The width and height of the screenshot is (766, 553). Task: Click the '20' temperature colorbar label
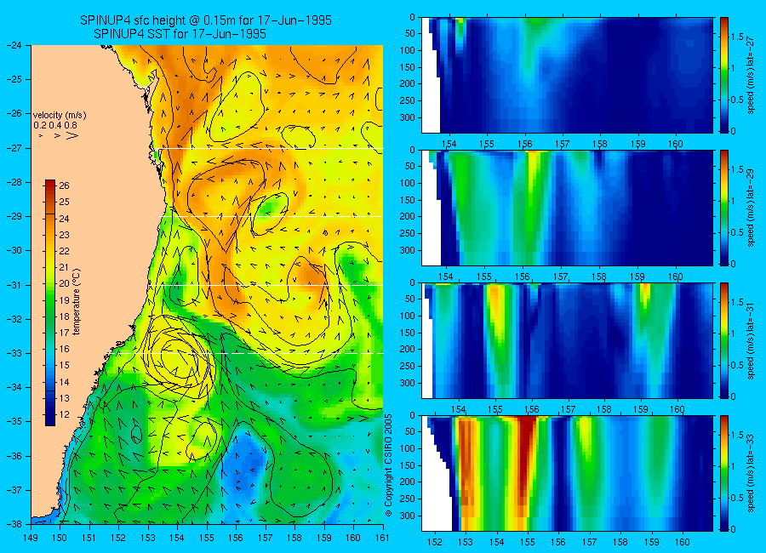tap(64, 284)
